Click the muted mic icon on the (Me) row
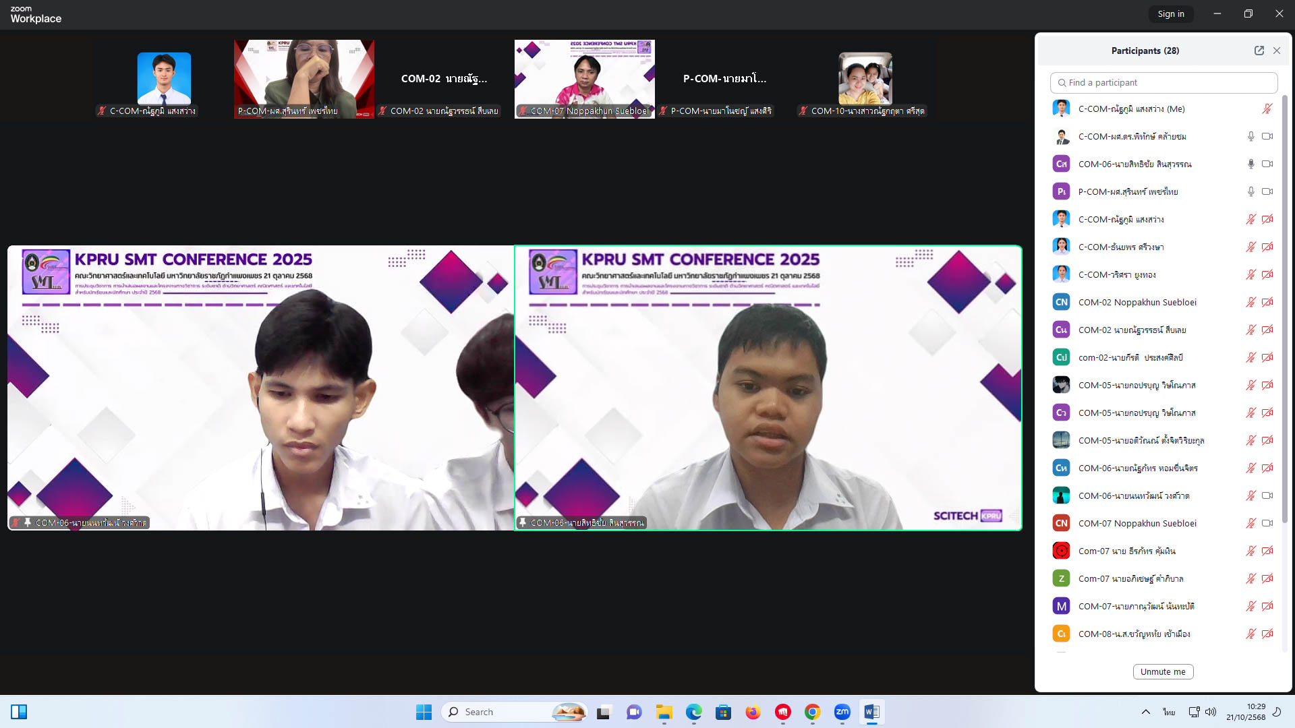 click(x=1267, y=109)
